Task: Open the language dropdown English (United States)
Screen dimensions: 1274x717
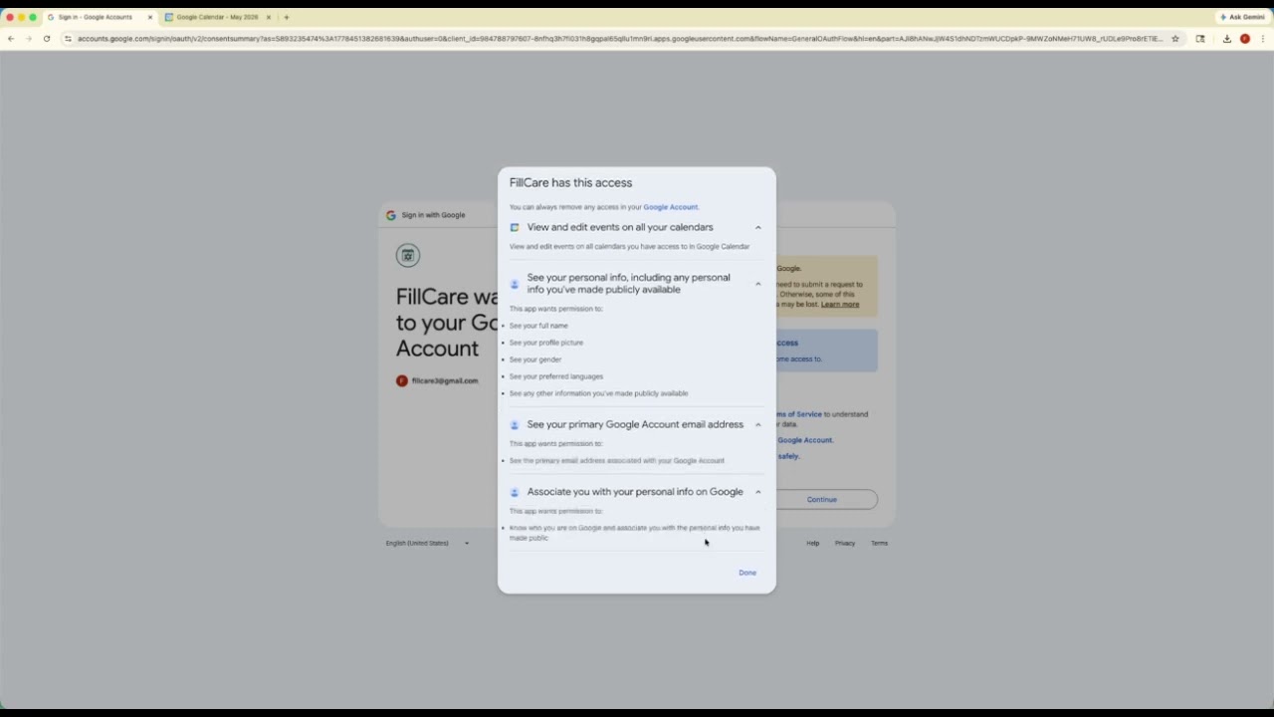Action: click(427, 544)
